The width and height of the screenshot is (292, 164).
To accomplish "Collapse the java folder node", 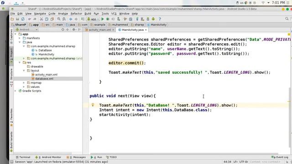I will pyautogui.click(x=20, y=42).
